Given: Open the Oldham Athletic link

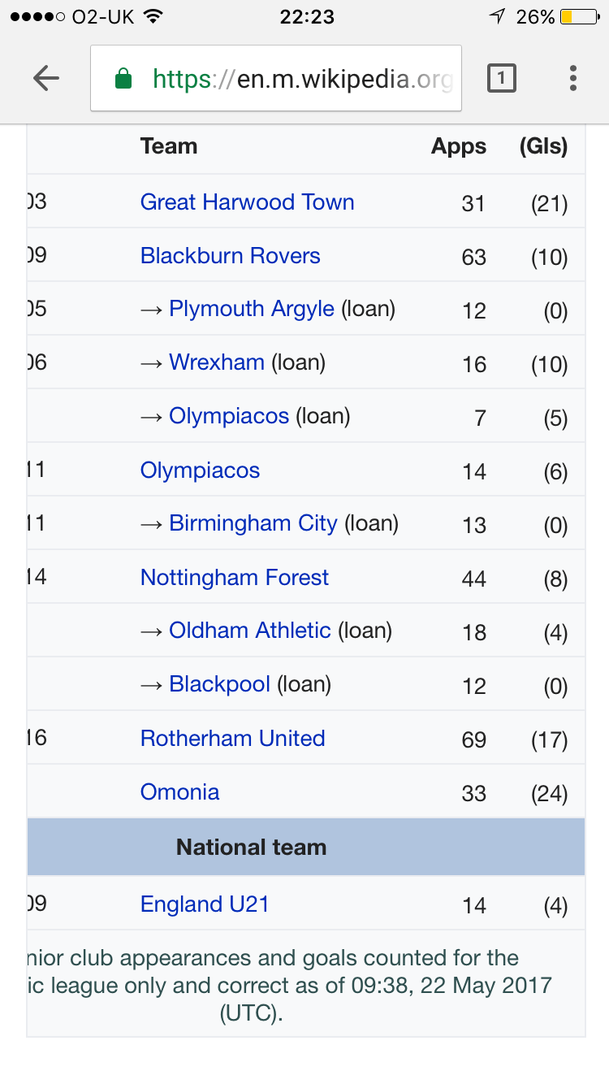Looking at the screenshot, I should point(249,631).
